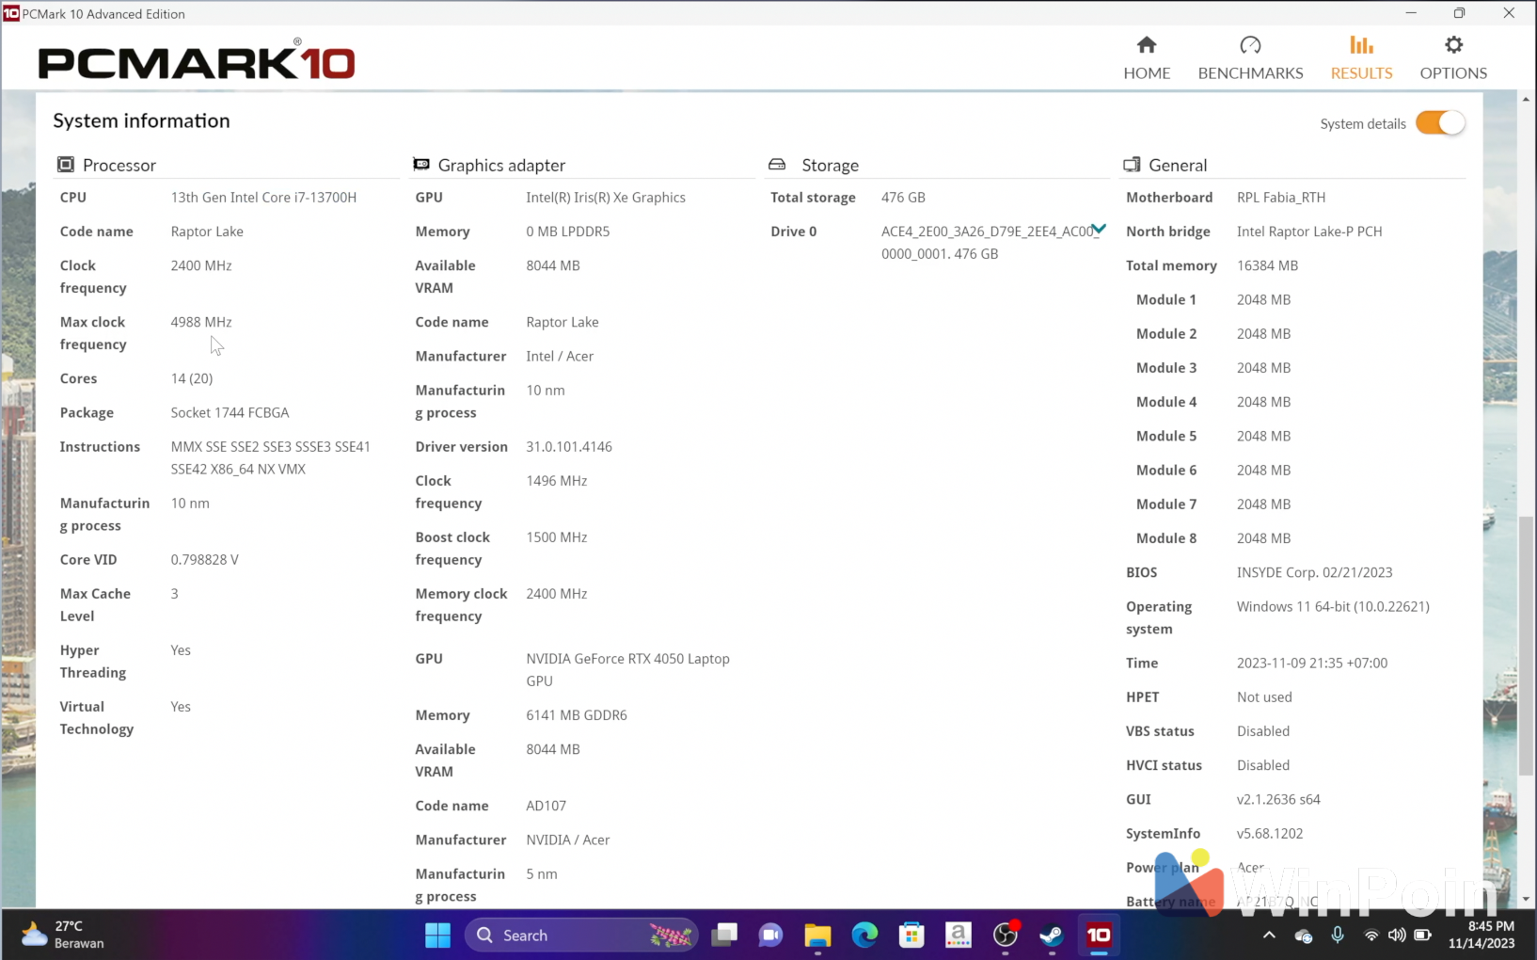The width and height of the screenshot is (1537, 960).
Task: Open volume control tray icon
Action: pyautogui.click(x=1397, y=936)
